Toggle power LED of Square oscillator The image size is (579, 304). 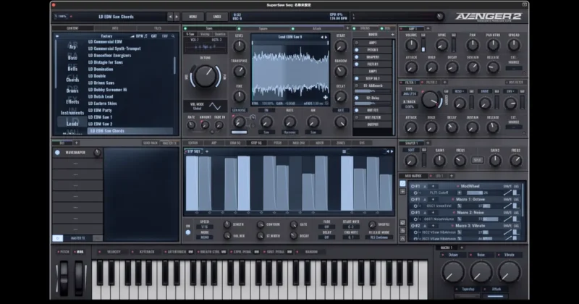(x=240, y=28)
